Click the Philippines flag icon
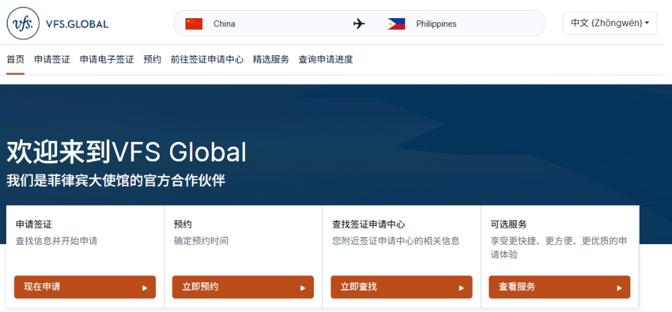Image resolution: width=672 pixels, height=312 pixels. click(x=396, y=24)
